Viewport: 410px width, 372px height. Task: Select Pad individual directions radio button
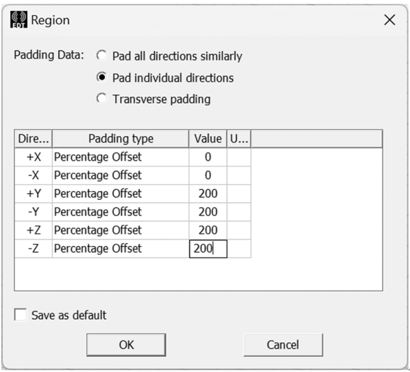[x=101, y=77]
